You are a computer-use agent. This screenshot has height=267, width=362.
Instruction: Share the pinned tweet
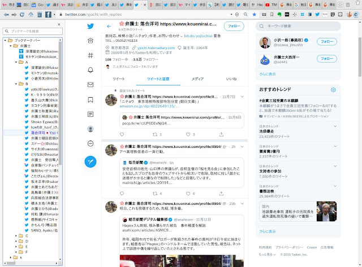pyautogui.click(x=221, y=134)
